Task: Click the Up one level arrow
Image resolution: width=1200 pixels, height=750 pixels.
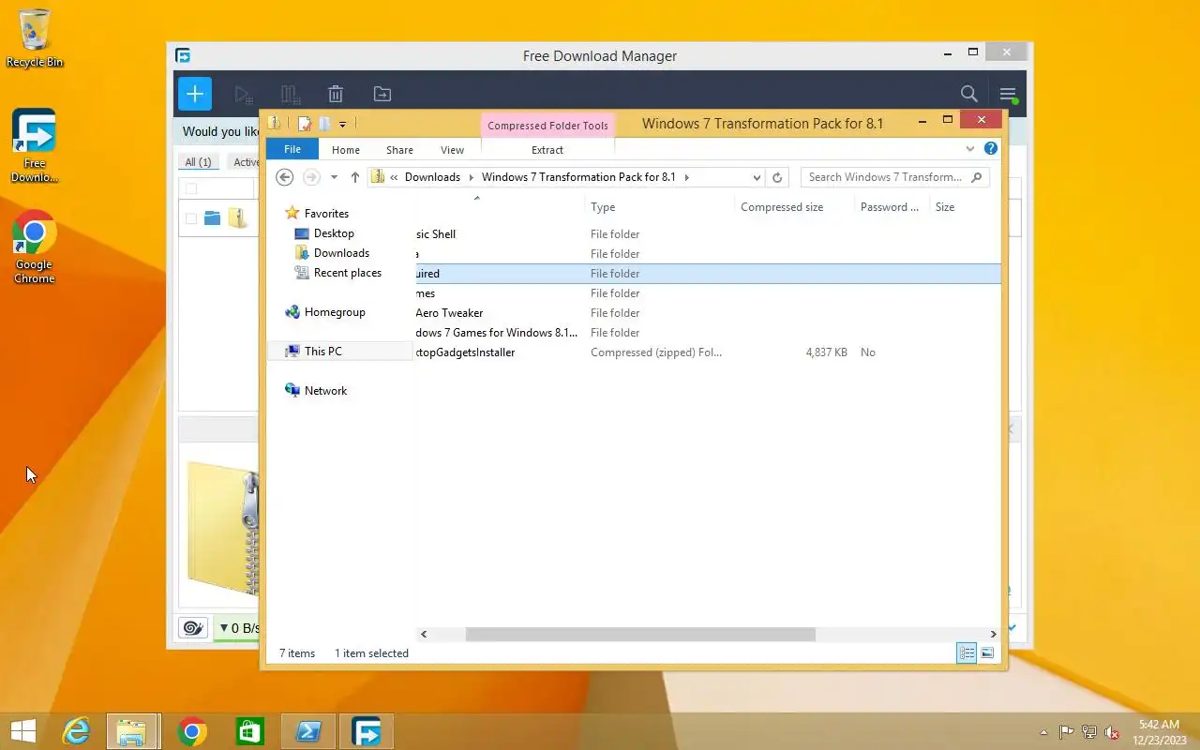Action: click(x=355, y=177)
